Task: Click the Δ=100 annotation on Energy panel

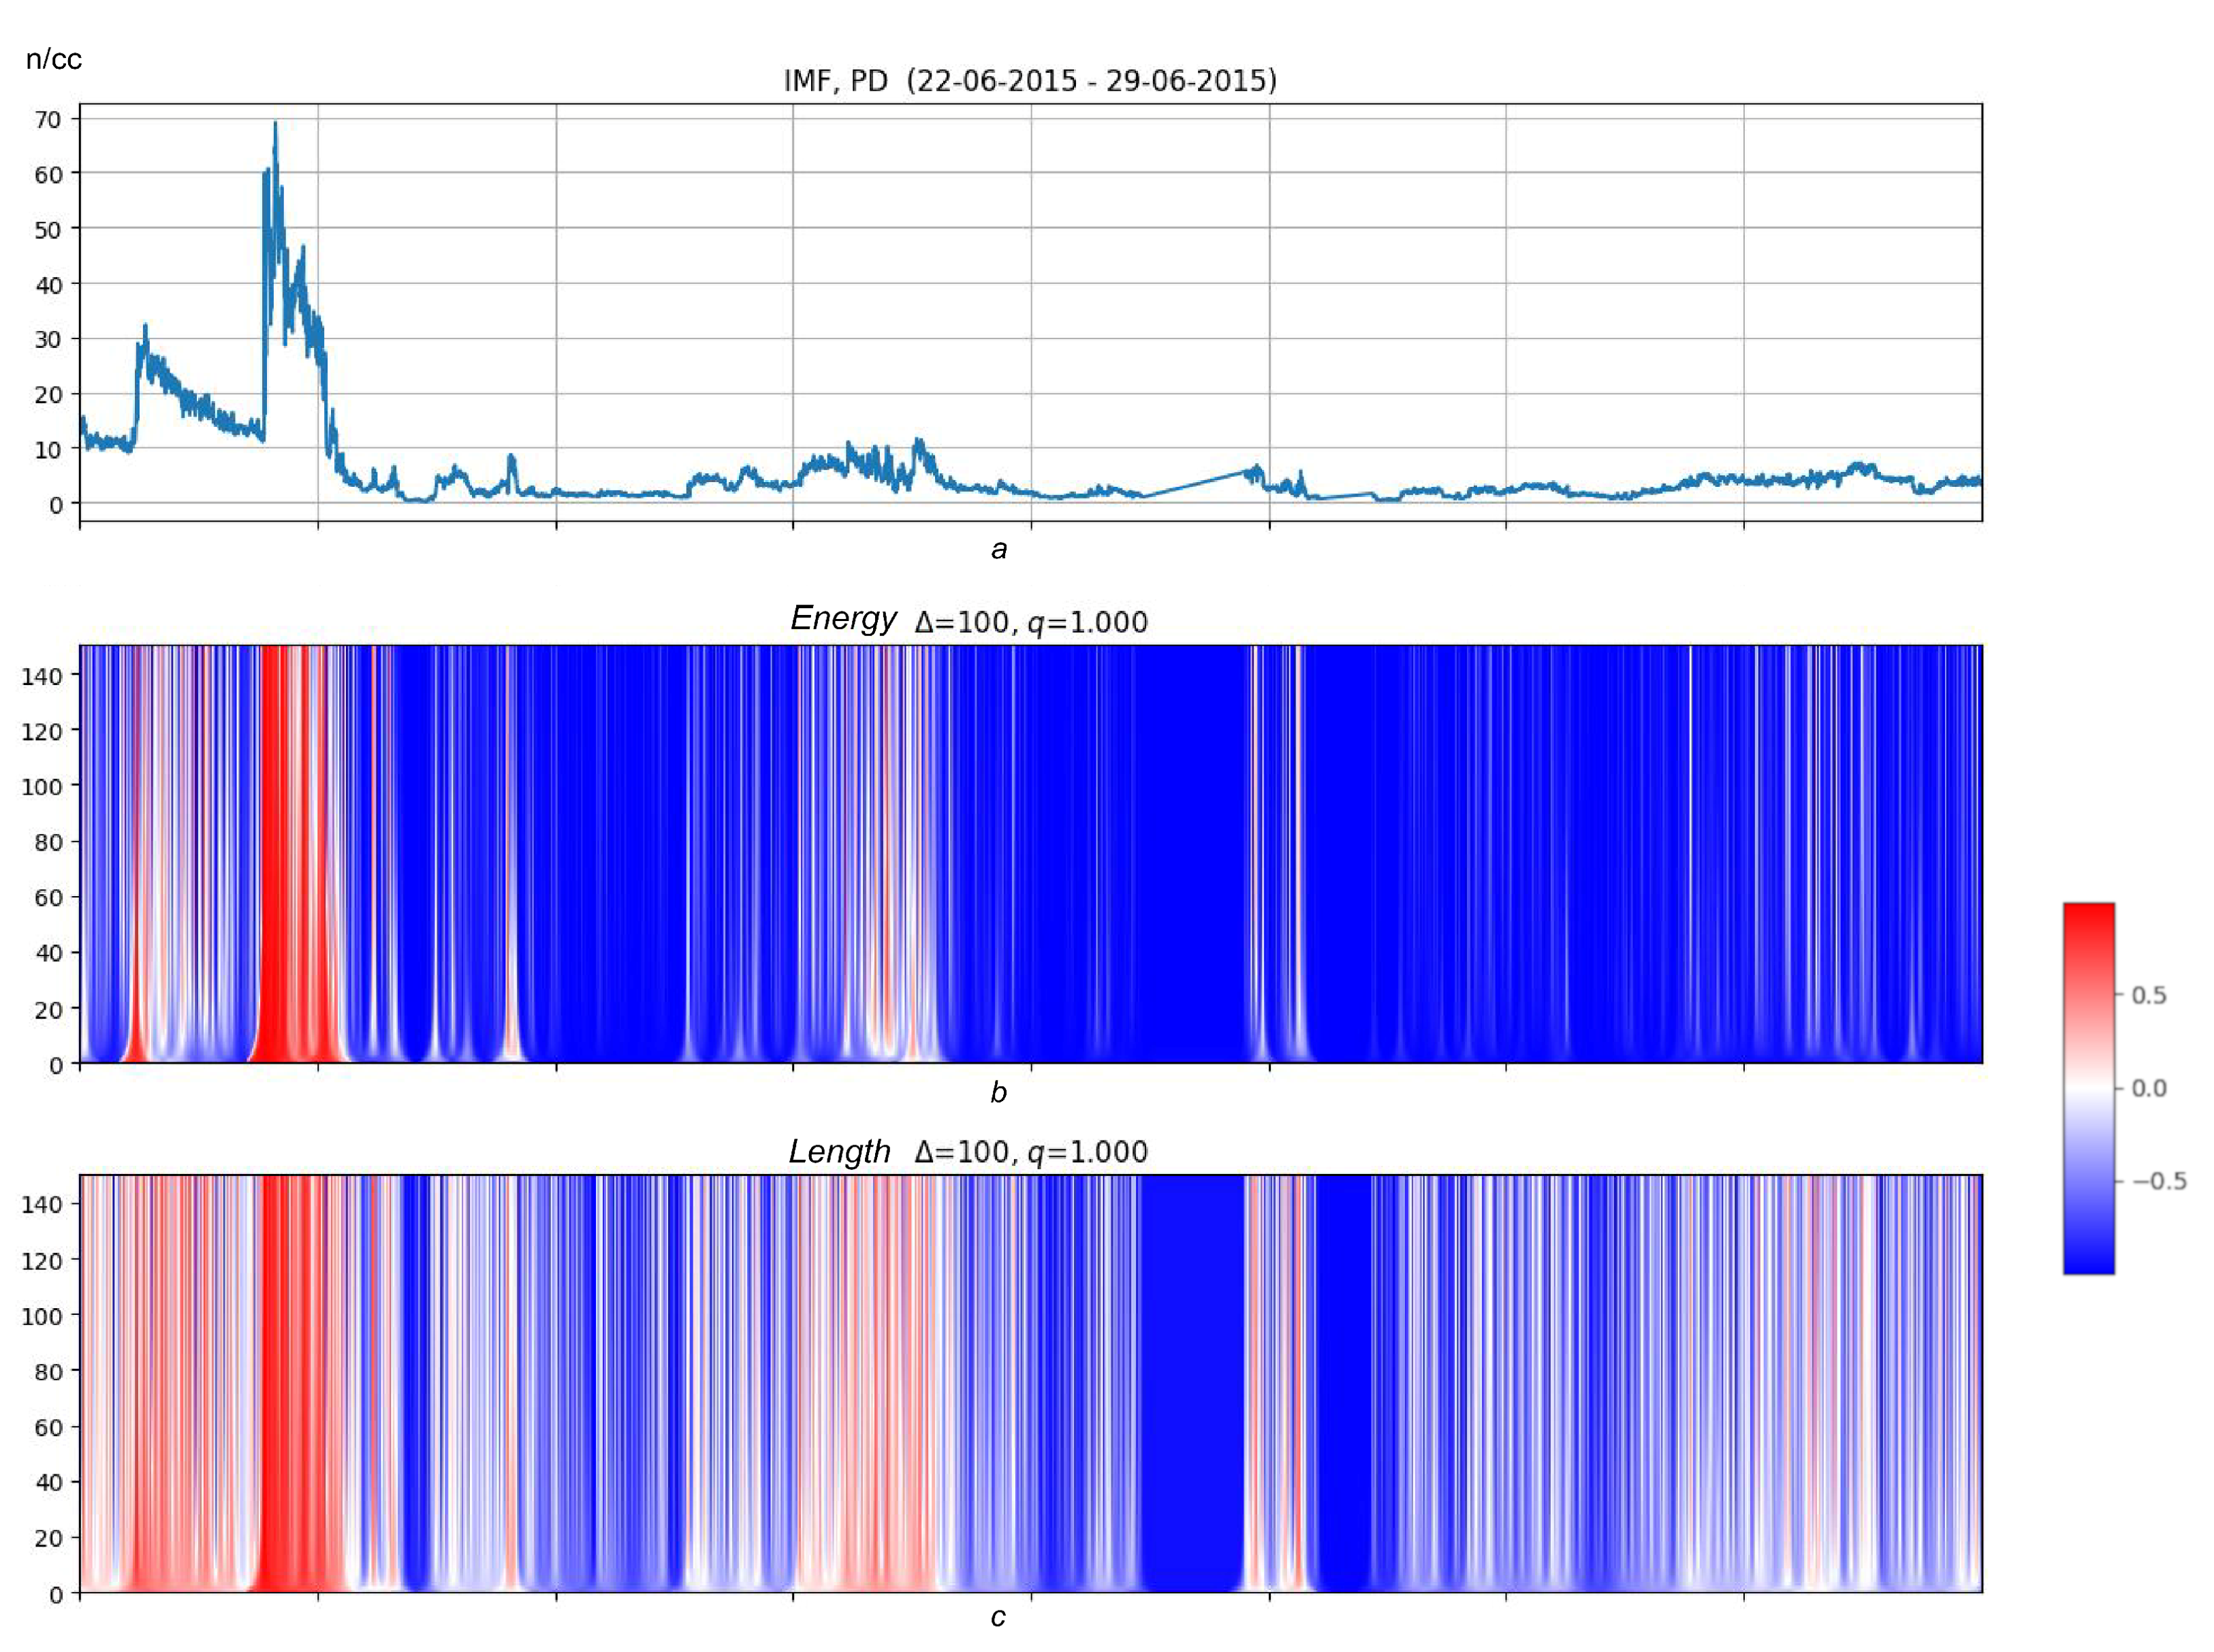Action: coord(964,618)
